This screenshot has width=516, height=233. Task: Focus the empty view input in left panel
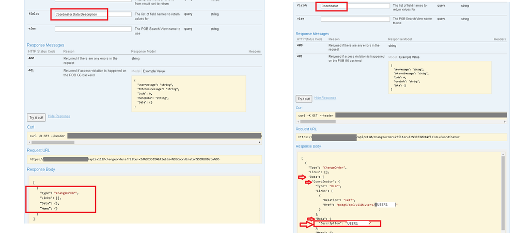92,29
